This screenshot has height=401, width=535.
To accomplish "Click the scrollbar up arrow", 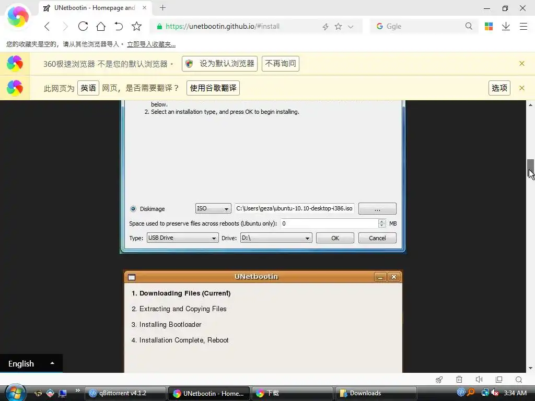I will tap(530, 104).
